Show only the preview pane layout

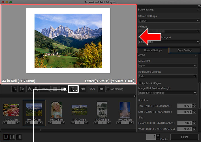coord(5,137)
